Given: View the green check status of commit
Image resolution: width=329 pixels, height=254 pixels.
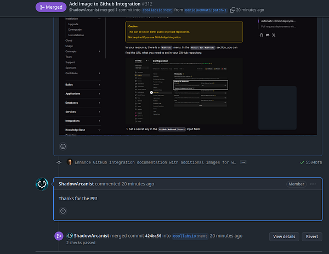Looking at the screenshot, I should pyautogui.click(x=302, y=162).
